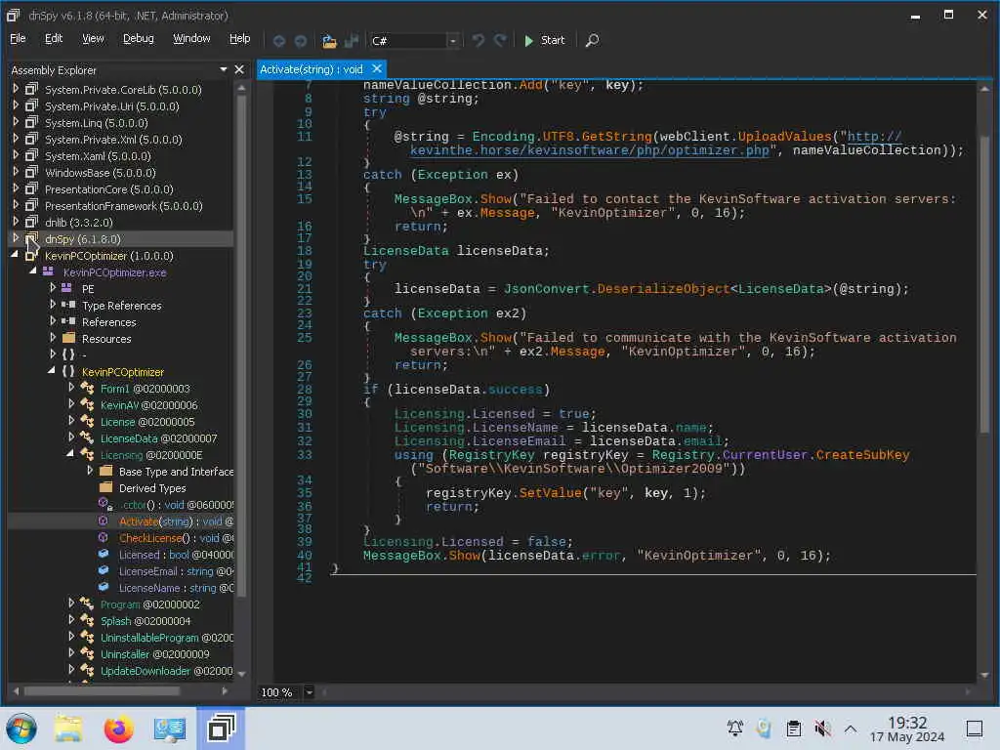This screenshot has width=1000, height=750.
Task: Redo with the toolbar redo arrow
Action: click(x=501, y=40)
